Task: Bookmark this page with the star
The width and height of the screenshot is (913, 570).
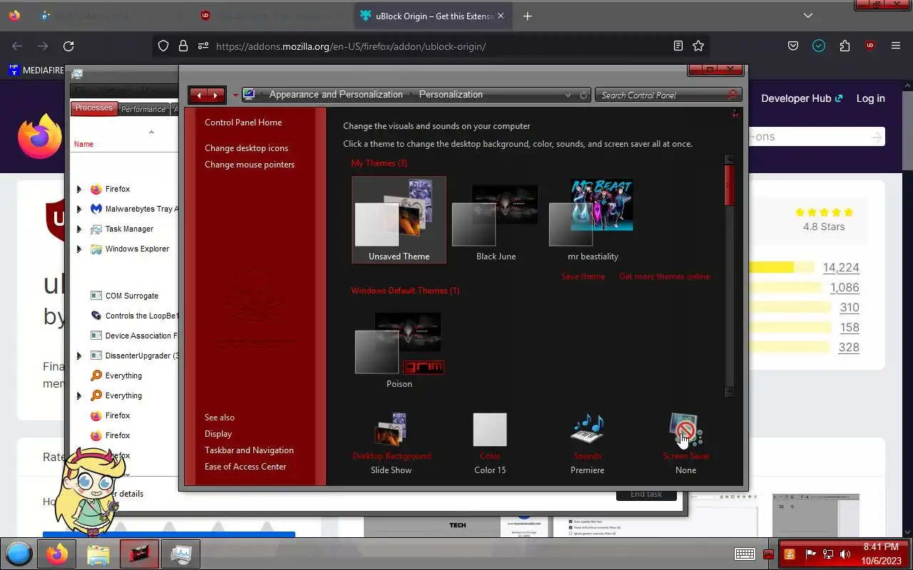Action: coord(698,46)
